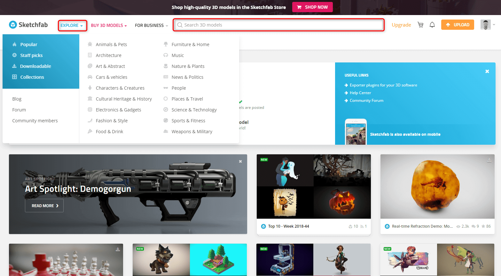Image resolution: width=501 pixels, height=276 pixels.
Task: Open the Blog link
Action: pos(17,99)
